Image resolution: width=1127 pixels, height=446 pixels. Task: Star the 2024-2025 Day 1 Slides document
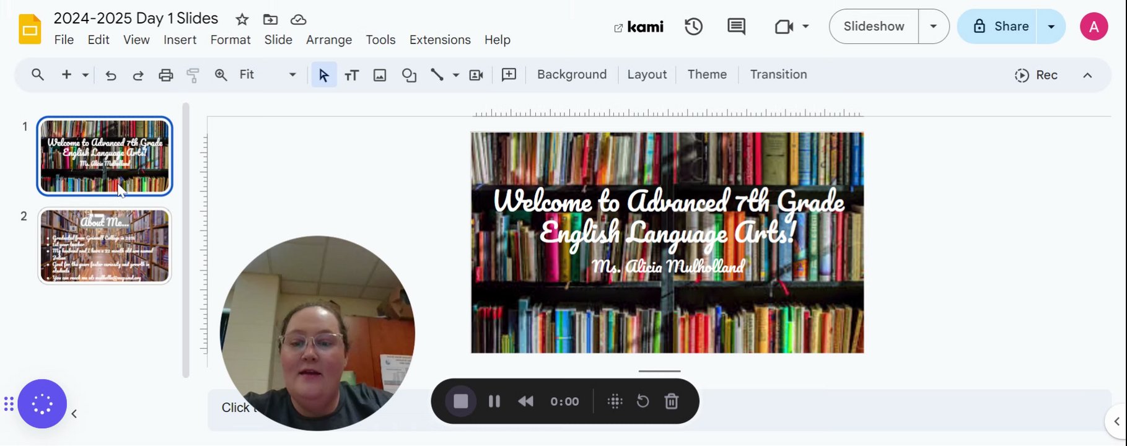242,19
